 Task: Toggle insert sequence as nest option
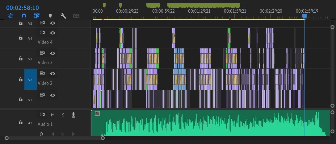point(10,16)
